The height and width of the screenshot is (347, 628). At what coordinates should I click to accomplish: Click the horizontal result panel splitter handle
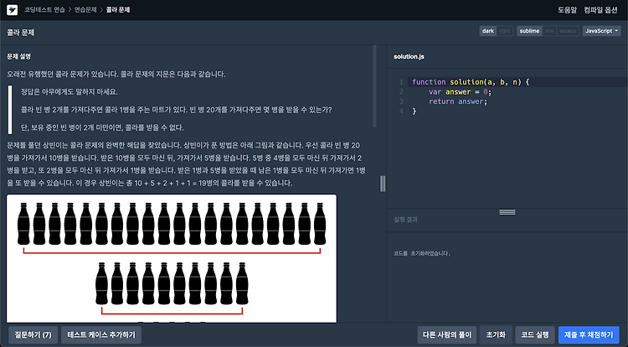tap(507, 212)
